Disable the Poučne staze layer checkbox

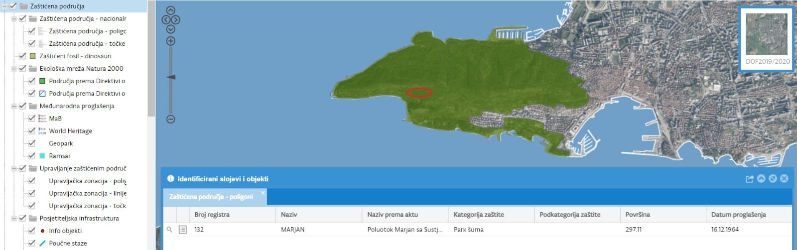32,243
